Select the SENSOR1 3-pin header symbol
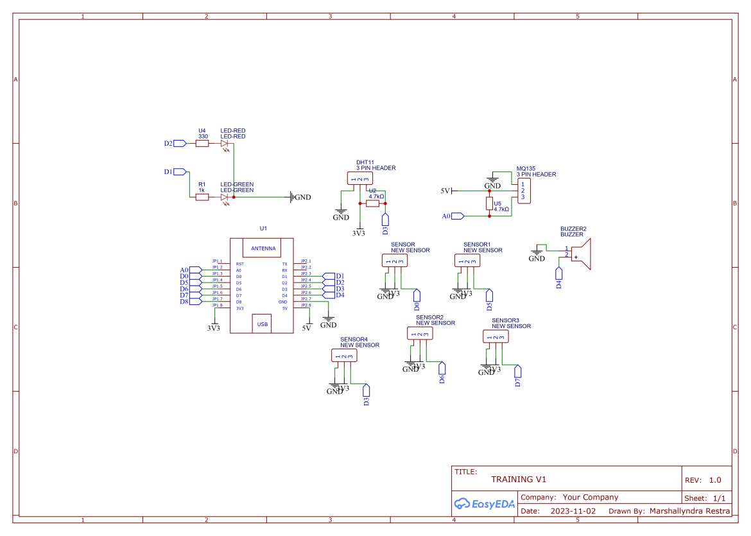The image size is (751, 536). pyautogui.click(x=467, y=261)
